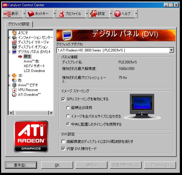Open the ホットキー dropdown arrow

click(x=55, y=14)
